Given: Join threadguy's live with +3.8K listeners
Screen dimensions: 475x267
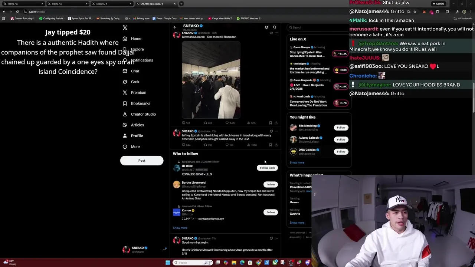Looking at the screenshot, I should 341,70.
